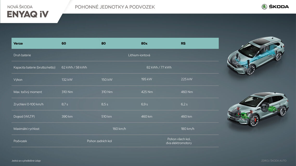This screenshot has width=296, height=166.
Task: Click the NOVÁ ŠKODA label
Action: 21,7
